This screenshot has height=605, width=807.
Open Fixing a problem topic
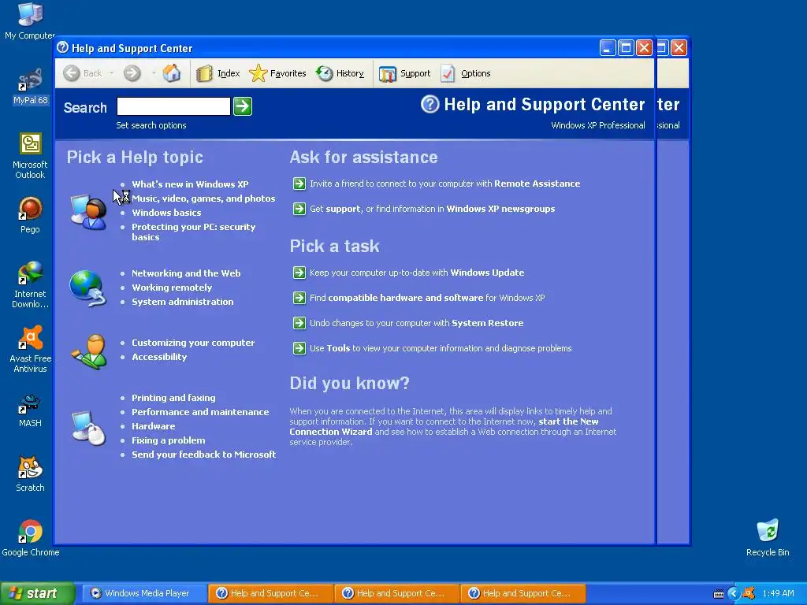click(169, 440)
